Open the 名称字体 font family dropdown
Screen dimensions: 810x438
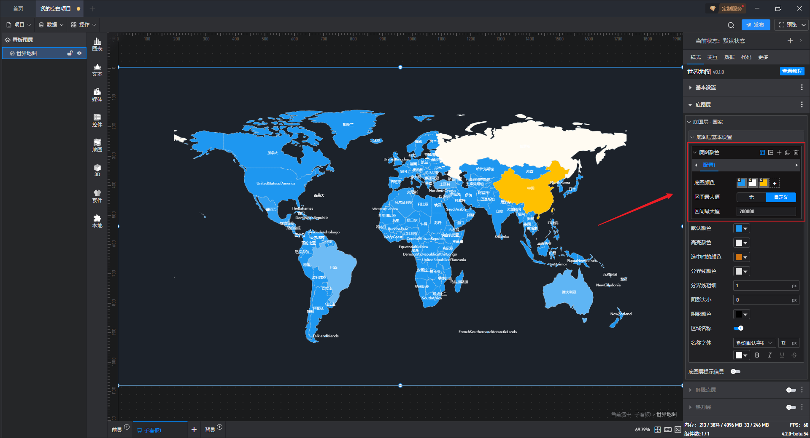tap(755, 343)
